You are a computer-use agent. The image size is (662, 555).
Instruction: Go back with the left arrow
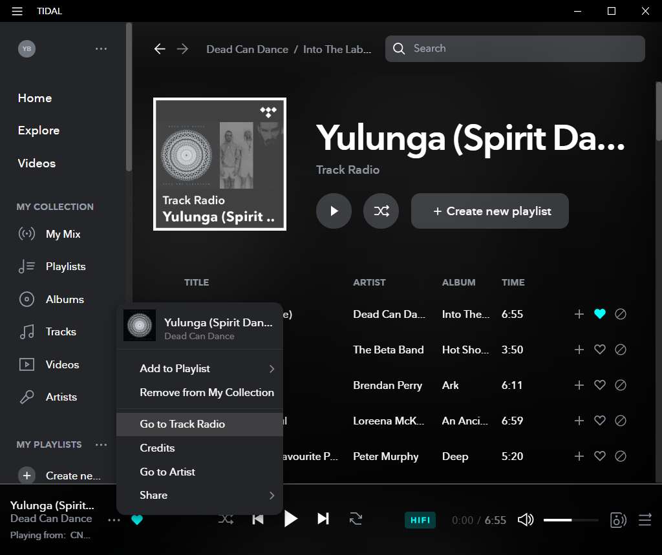tap(160, 49)
